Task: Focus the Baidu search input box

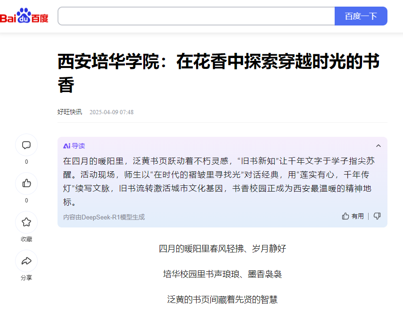Action: click(x=196, y=16)
